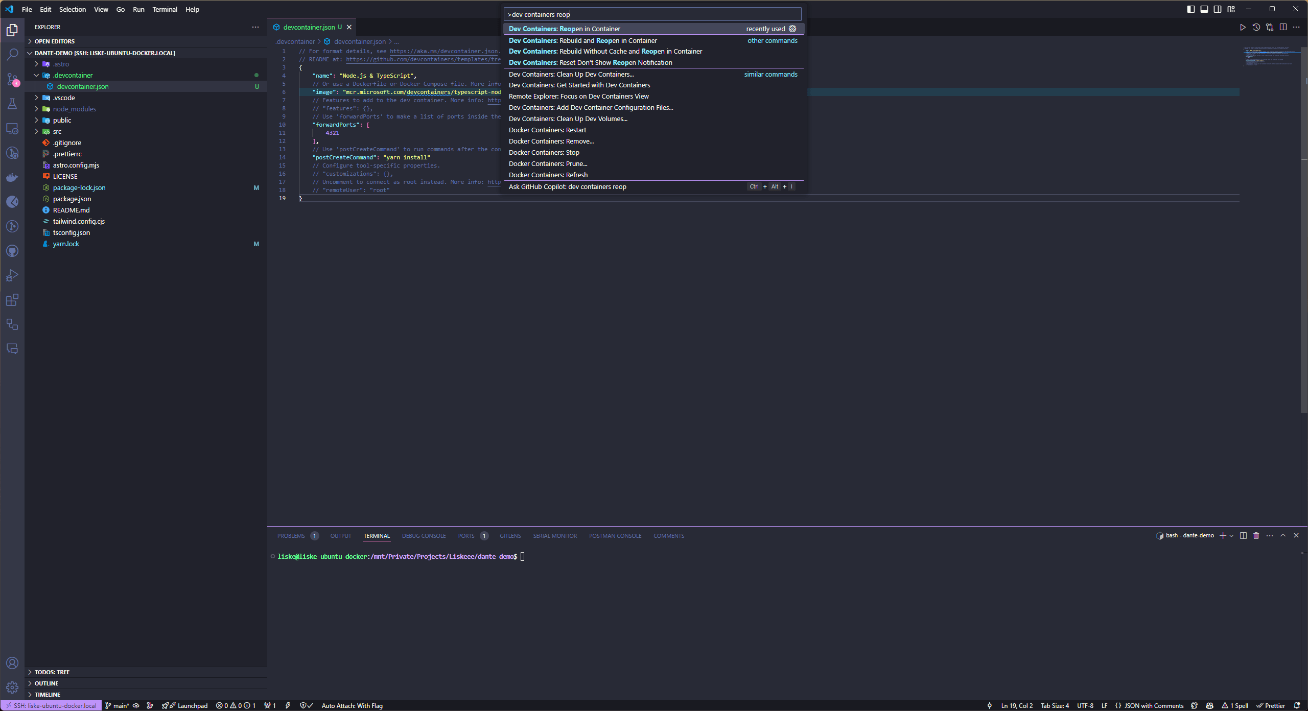Click SSH: liske-ubuntu-docker.local remote indicator
Viewport: 1308px width, 711px height.
[x=51, y=705]
